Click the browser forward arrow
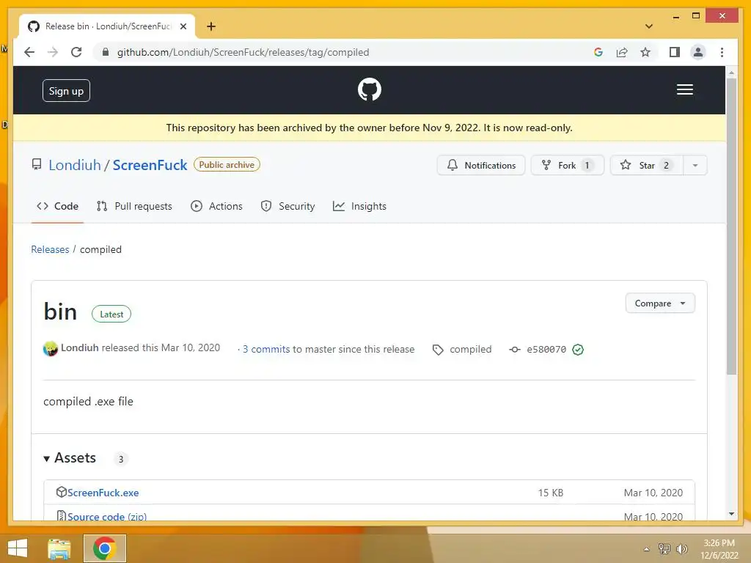 point(53,52)
